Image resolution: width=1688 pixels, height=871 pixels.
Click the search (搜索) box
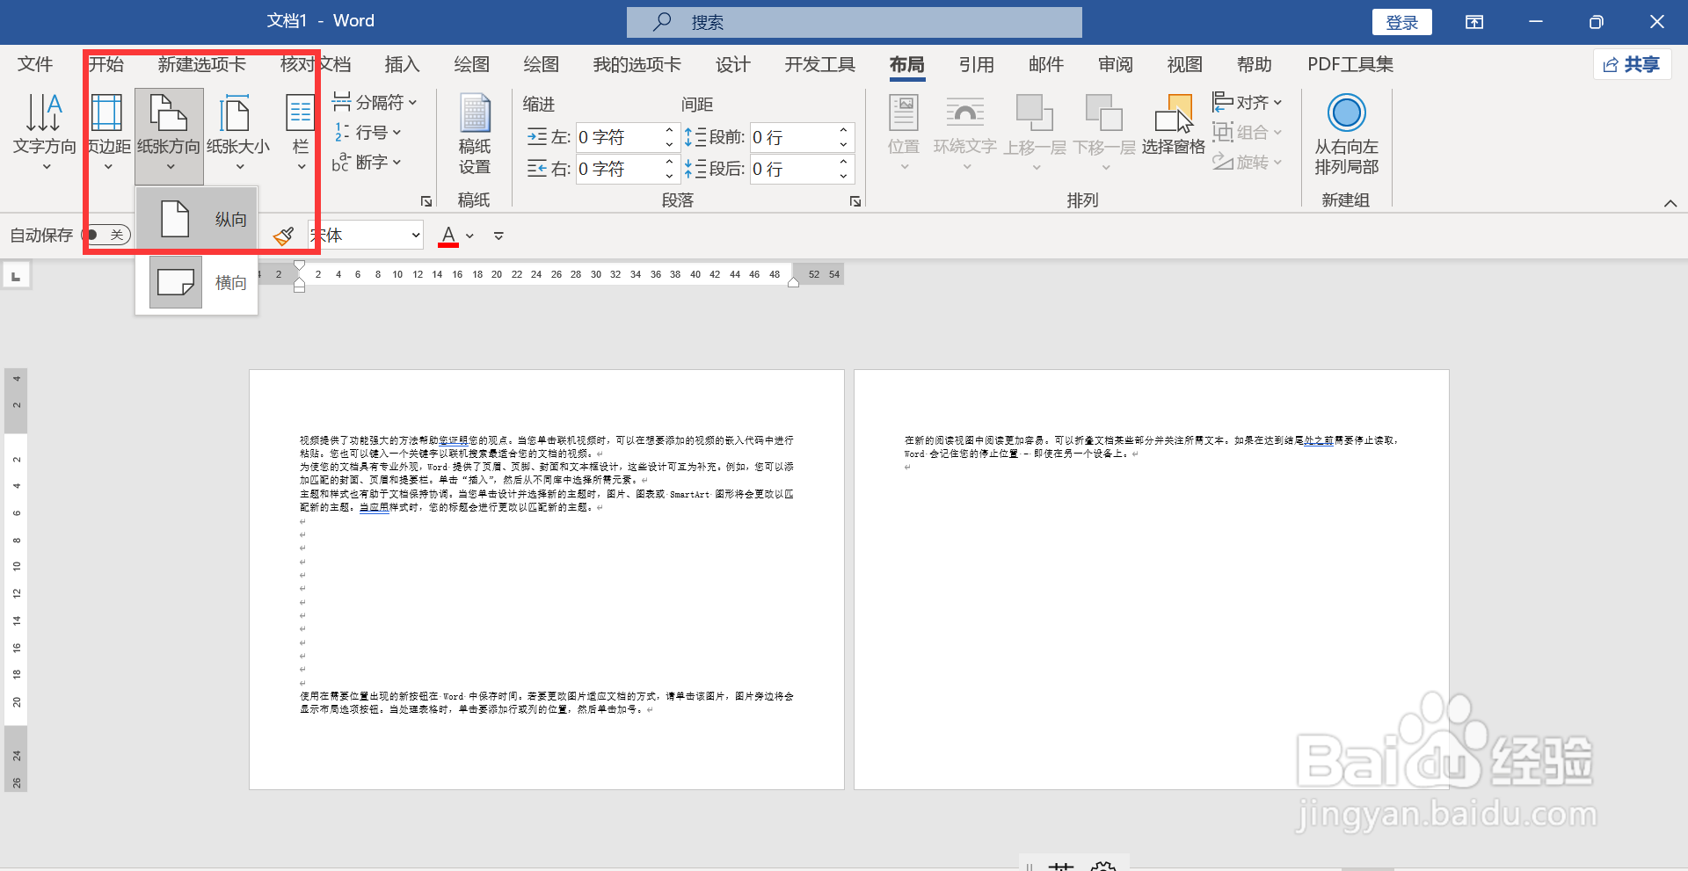pos(854,22)
